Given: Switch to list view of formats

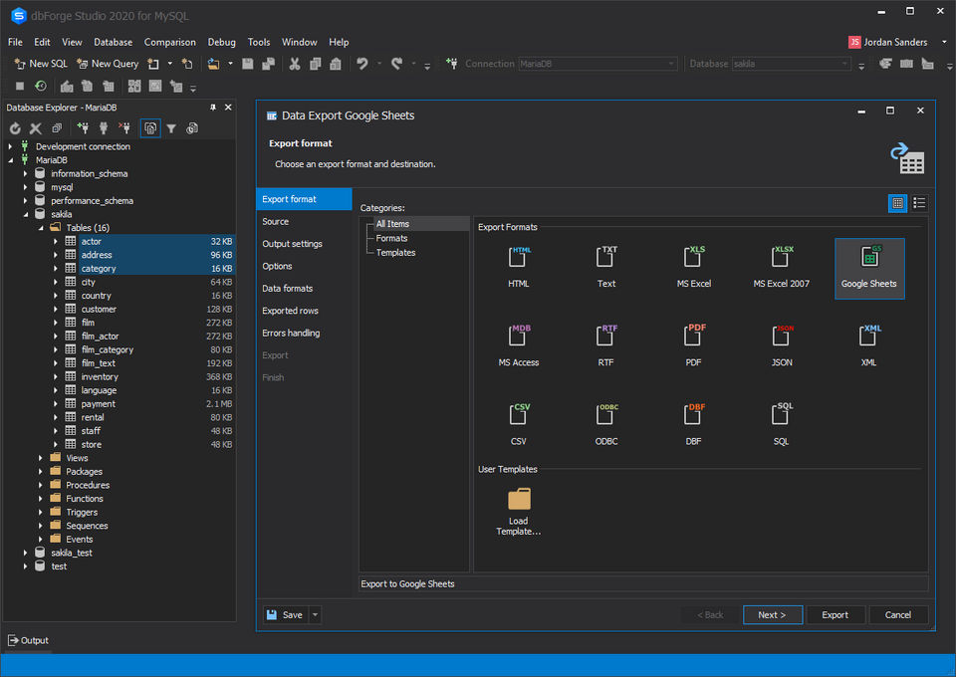Looking at the screenshot, I should click(x=919, y=203).
